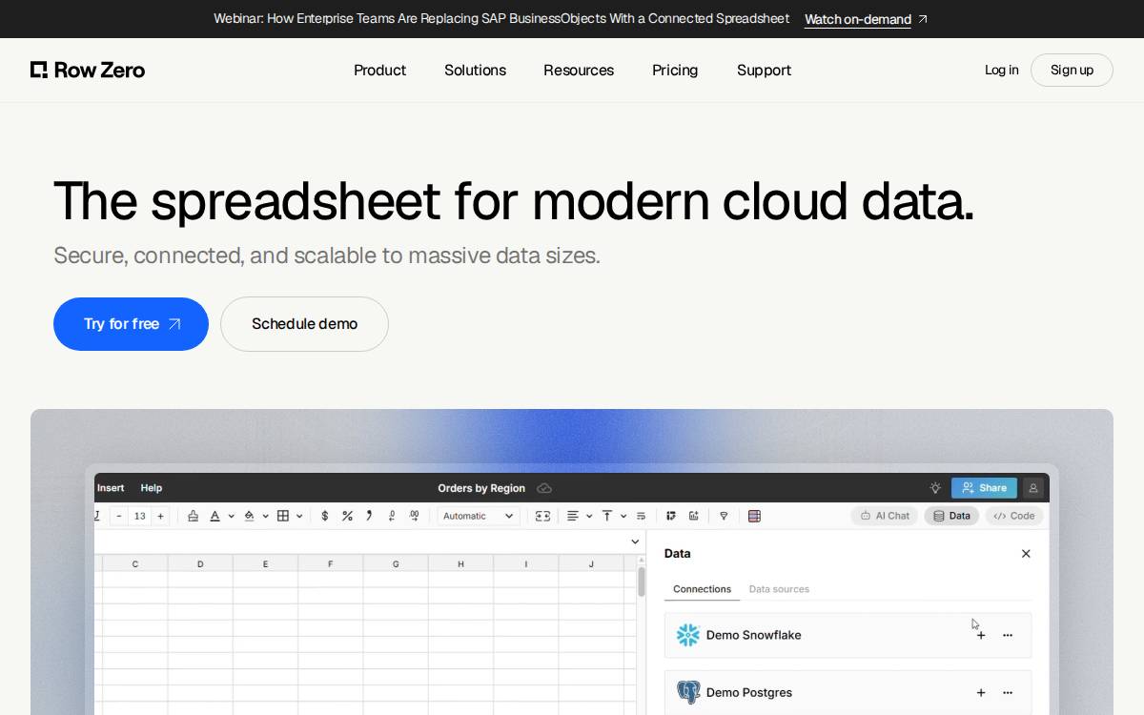Apply the percent number format
The image size is (1144, 715).
point(347,516)
